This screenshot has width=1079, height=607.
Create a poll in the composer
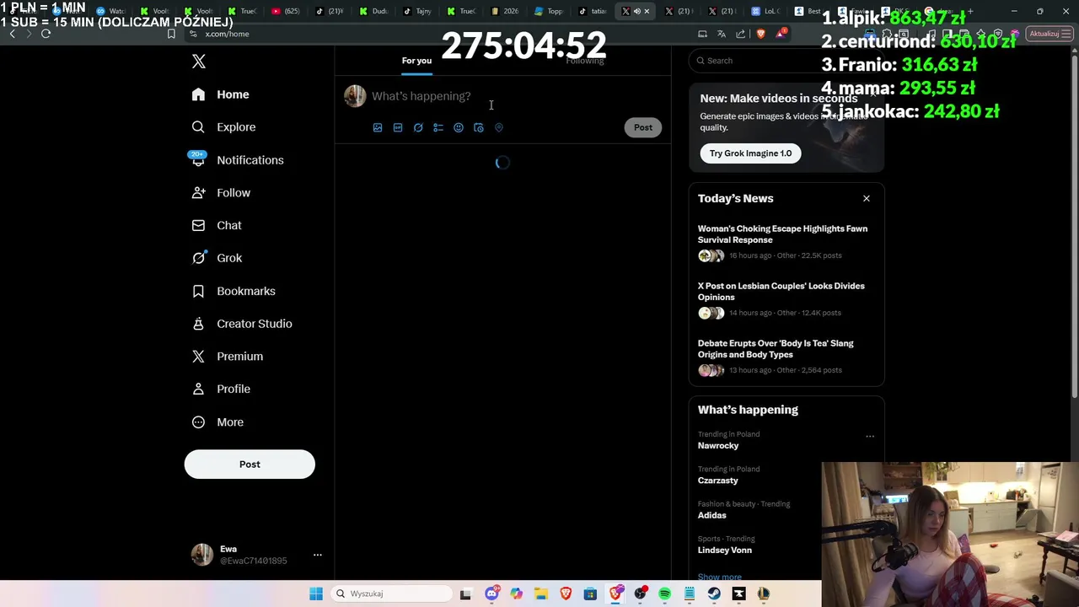pyautogui.click(x=438, y=127)
